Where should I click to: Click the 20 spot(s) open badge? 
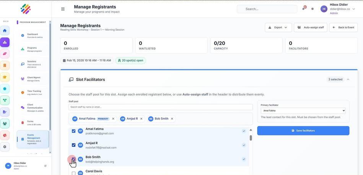coord(131,61)
